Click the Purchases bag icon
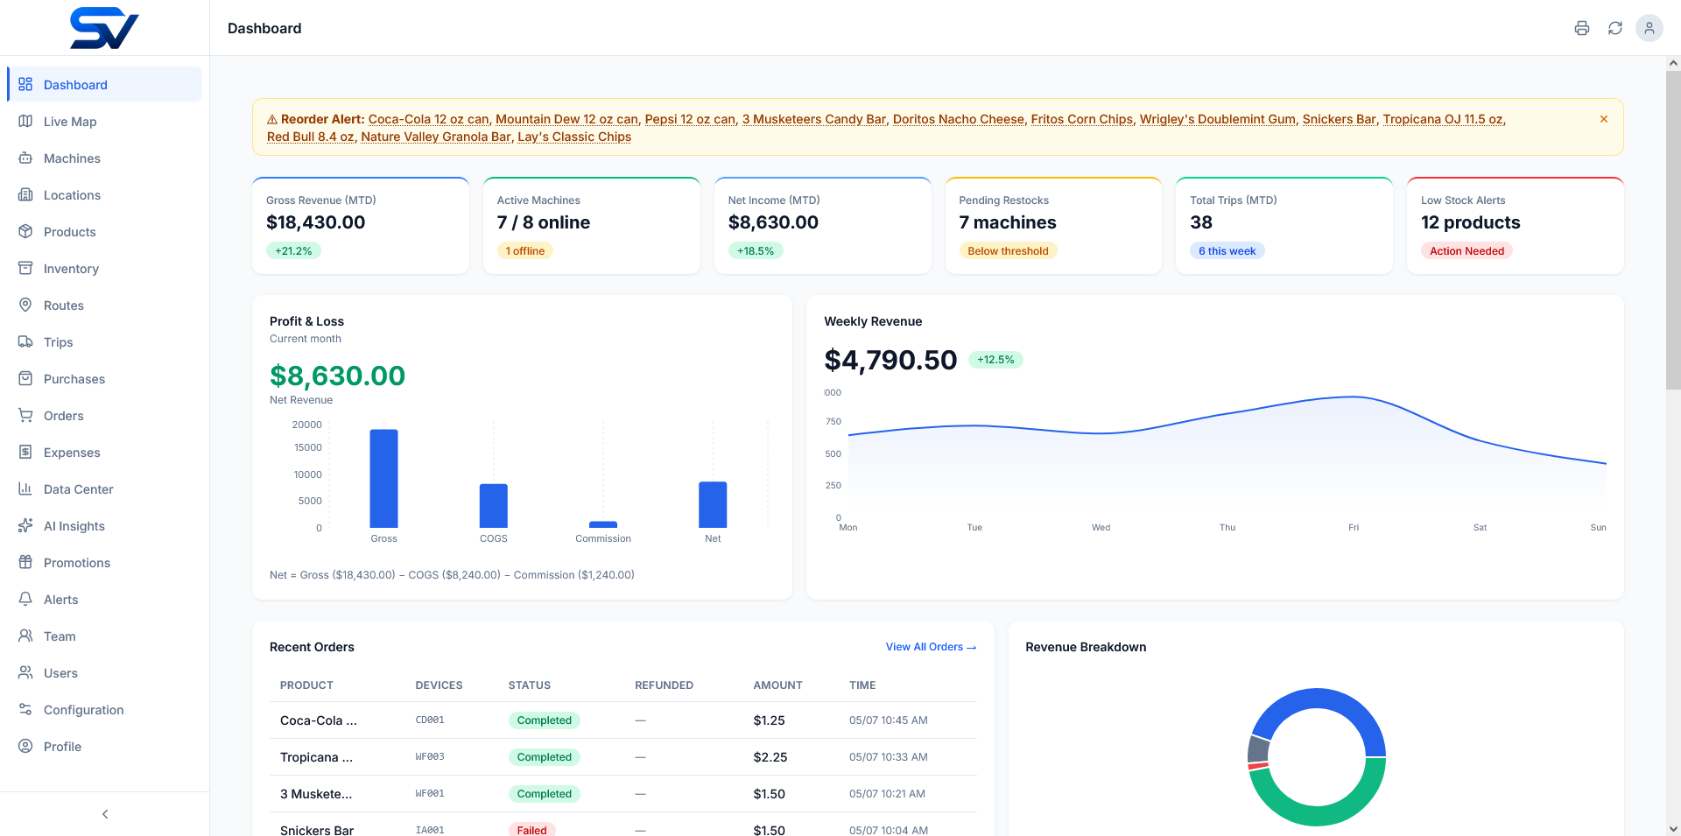This screenshot has width=1681, height=836. pos(25,378)
